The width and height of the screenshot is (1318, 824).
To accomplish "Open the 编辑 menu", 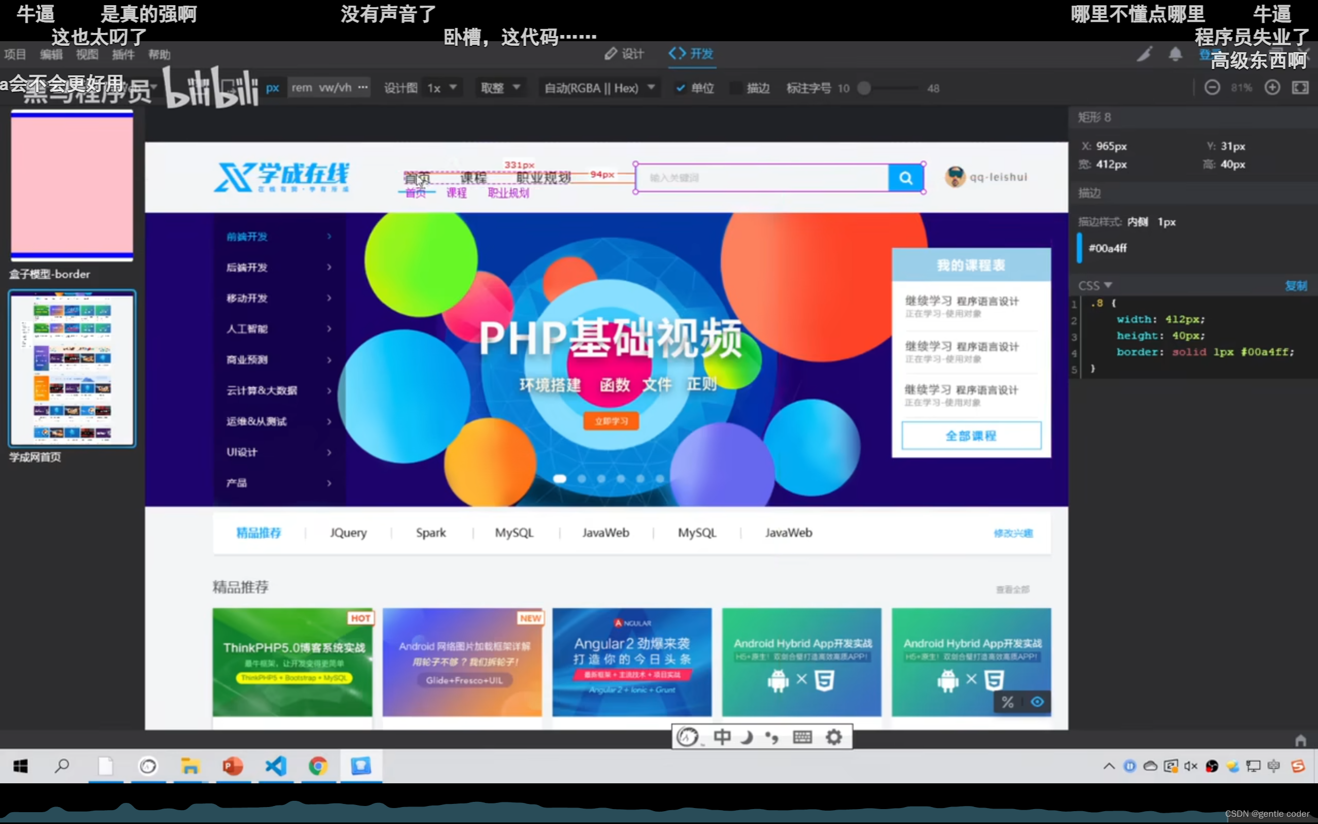I will click(51, 55).
